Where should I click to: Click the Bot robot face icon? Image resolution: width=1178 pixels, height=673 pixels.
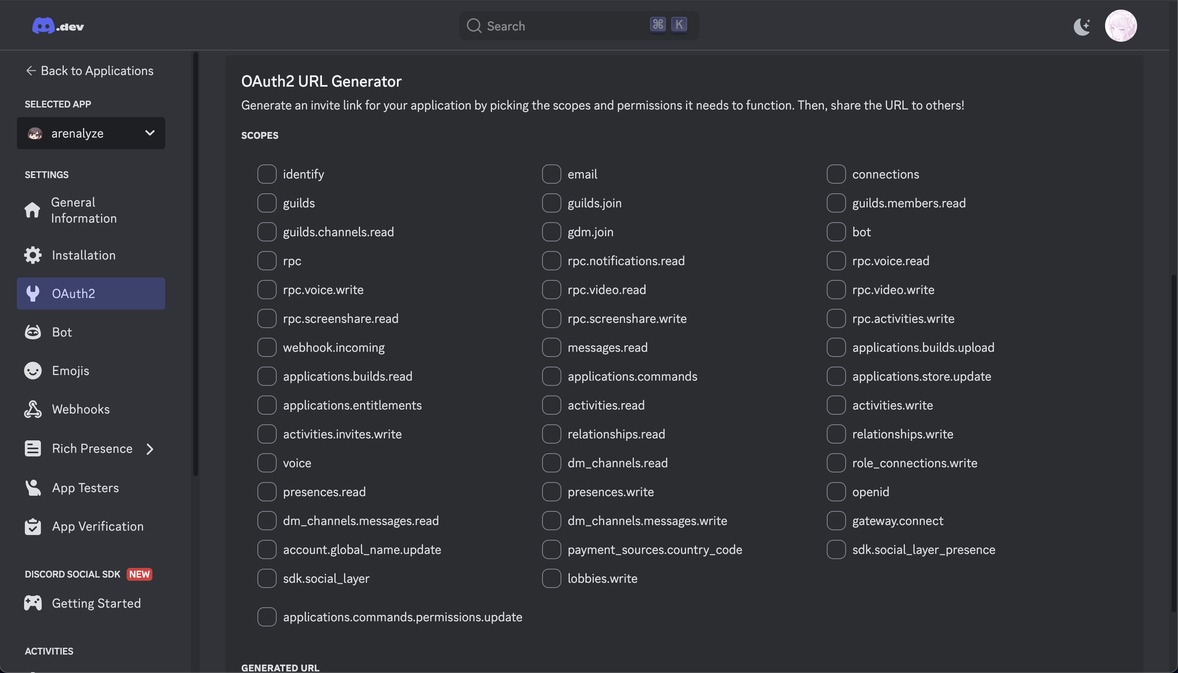(x=33, y=332)
